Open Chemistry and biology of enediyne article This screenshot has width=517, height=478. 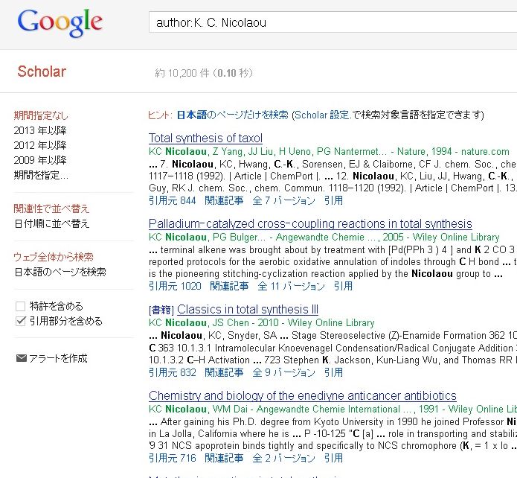click(302, 395)
